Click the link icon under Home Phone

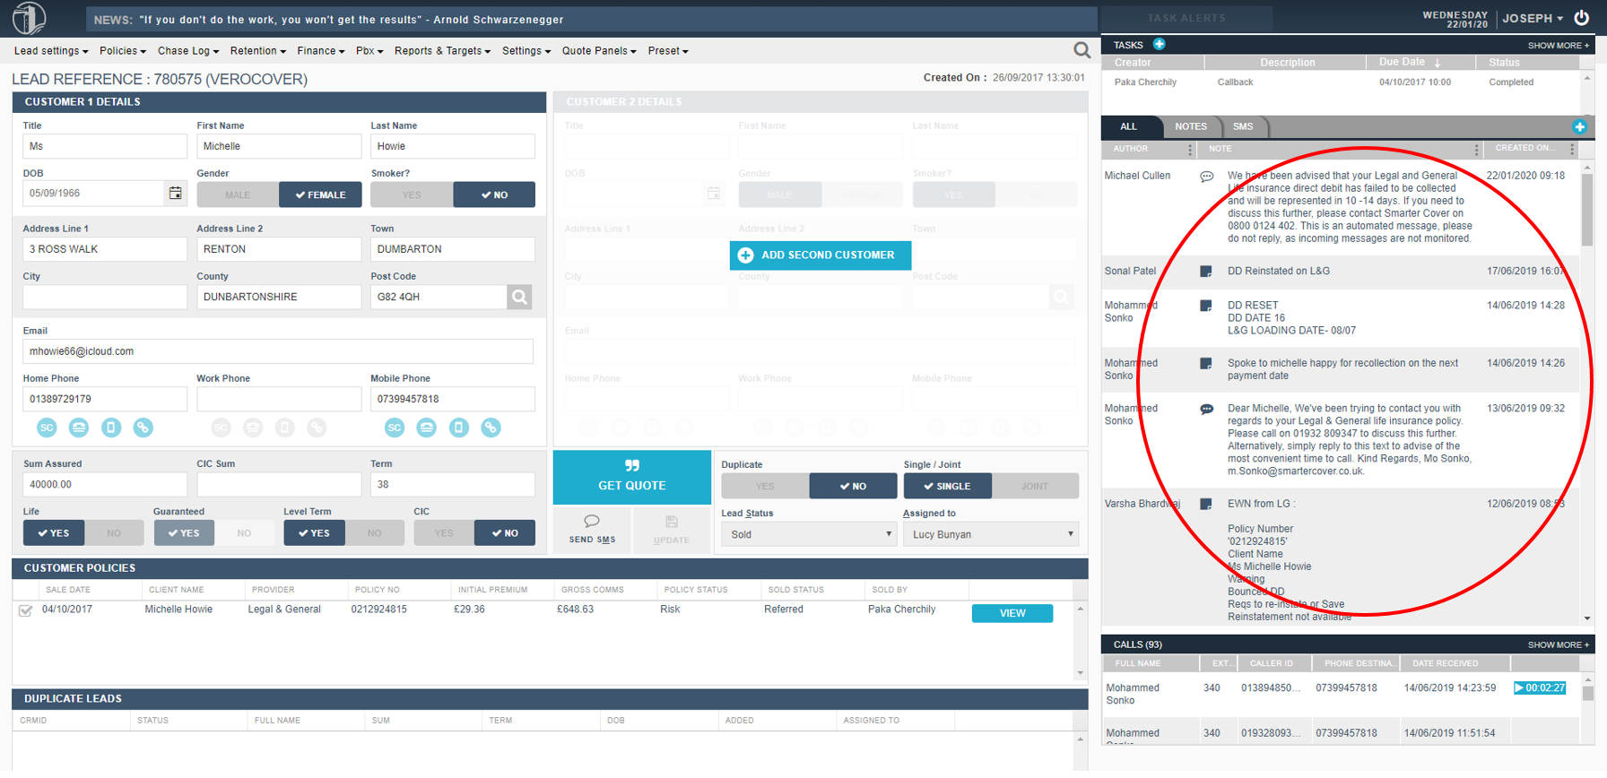point(143,428)
